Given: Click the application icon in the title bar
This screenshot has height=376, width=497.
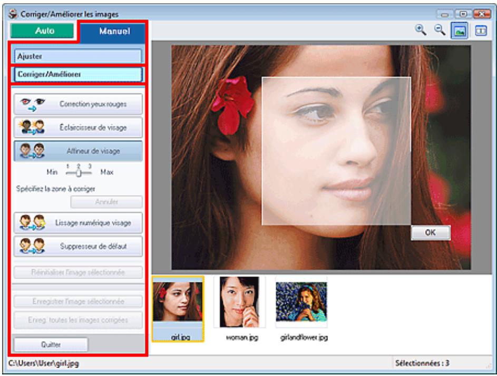Looking at the screenshot, I should pyautogui.click(x=13, y=14).
